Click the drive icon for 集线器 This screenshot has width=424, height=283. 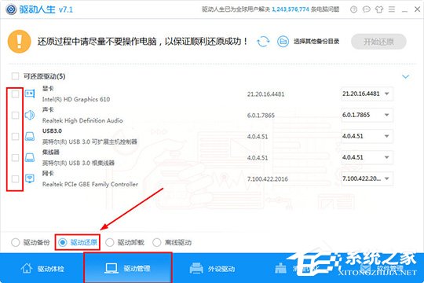(30, 157)
